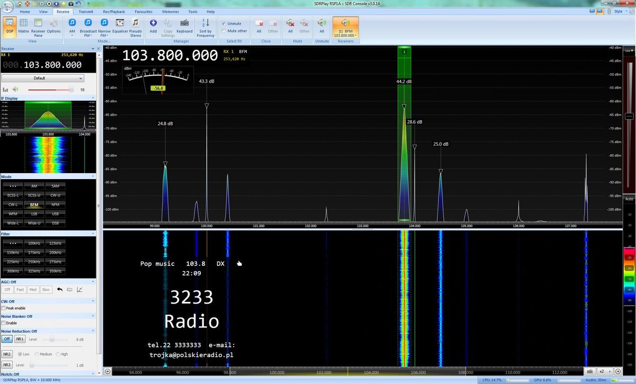
Task: Toggle the BFM mode button
Action: [x=34, y=204]
